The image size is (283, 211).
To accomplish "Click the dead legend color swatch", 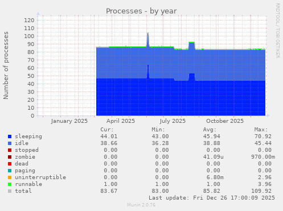I will click(10, 164).
